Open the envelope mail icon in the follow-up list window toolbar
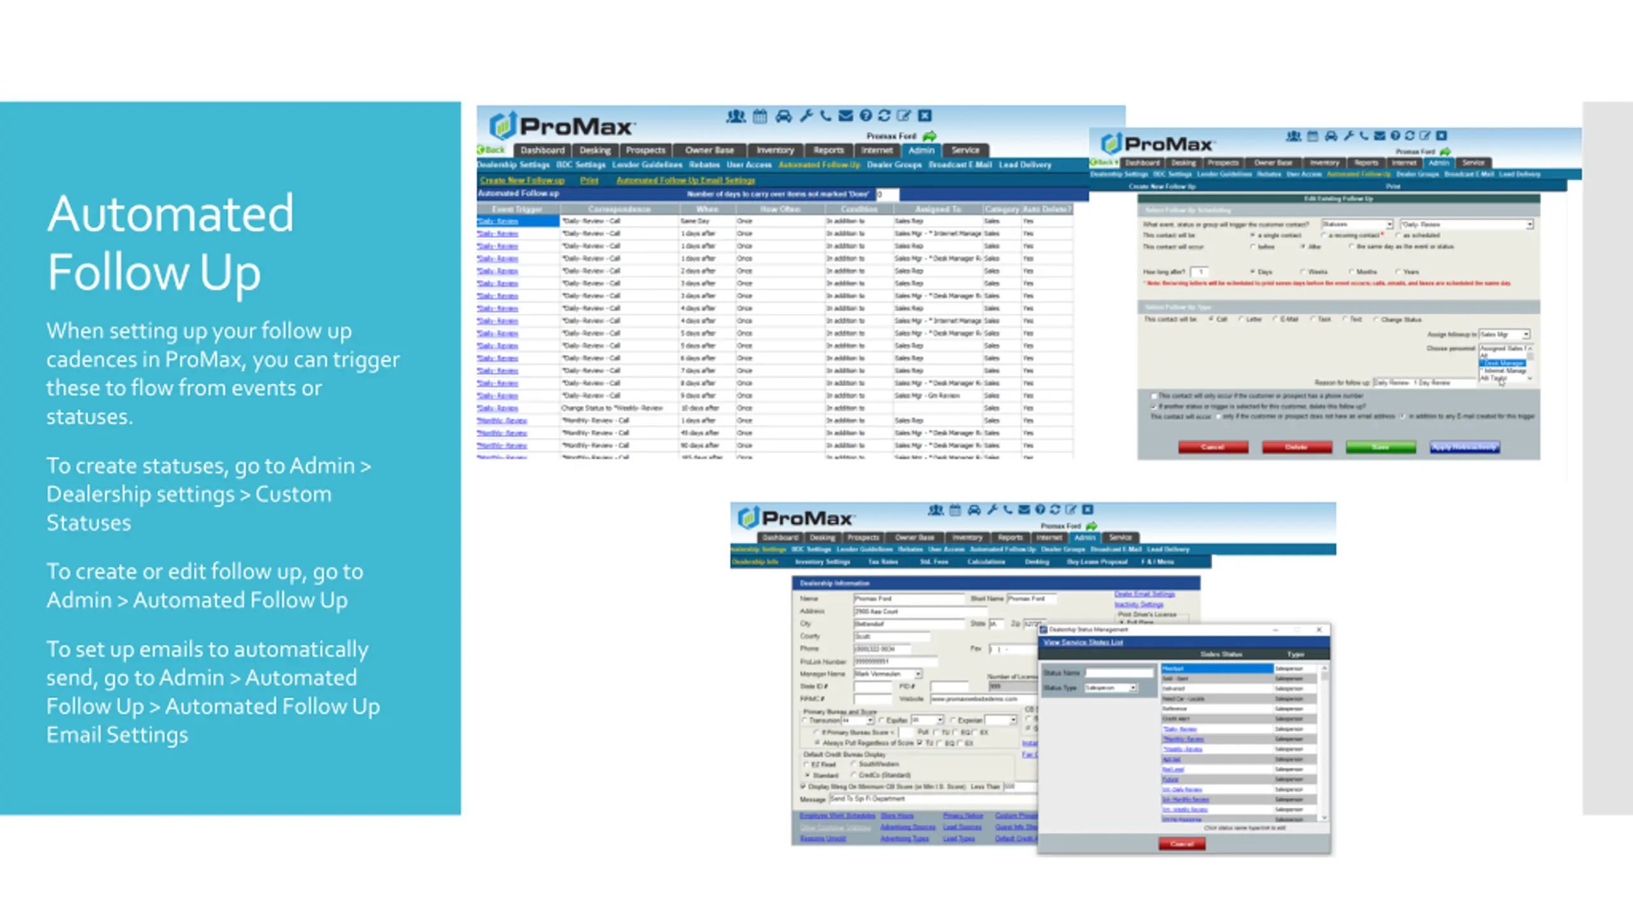 coord(846,115)
